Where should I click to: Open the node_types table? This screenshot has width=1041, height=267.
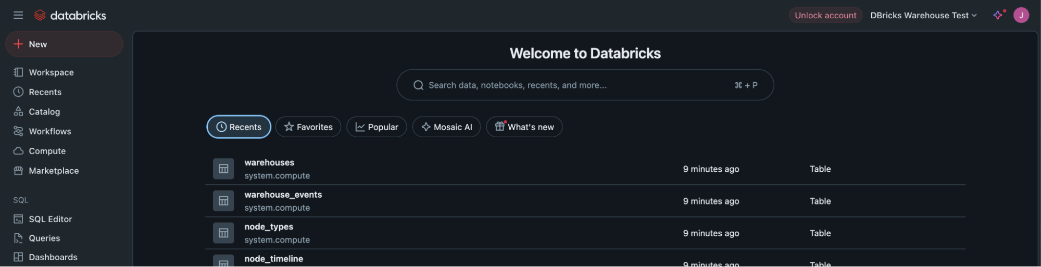[269, 227]
